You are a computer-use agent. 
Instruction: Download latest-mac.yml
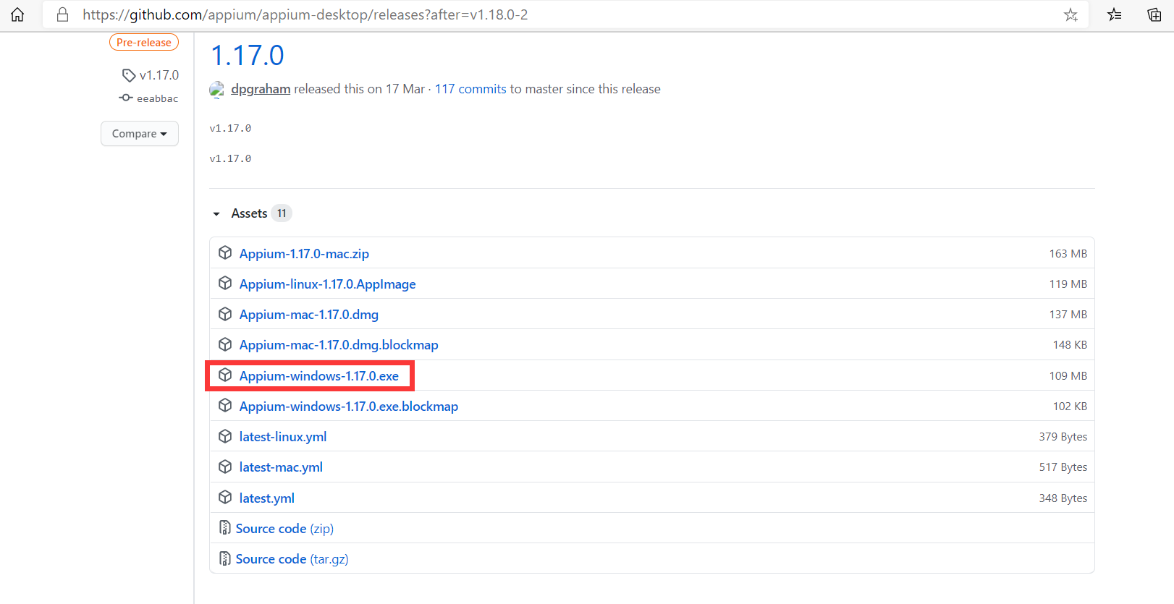(281, 467)
